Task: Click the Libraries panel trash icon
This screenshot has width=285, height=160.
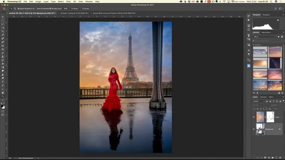Action: (282, 93)
